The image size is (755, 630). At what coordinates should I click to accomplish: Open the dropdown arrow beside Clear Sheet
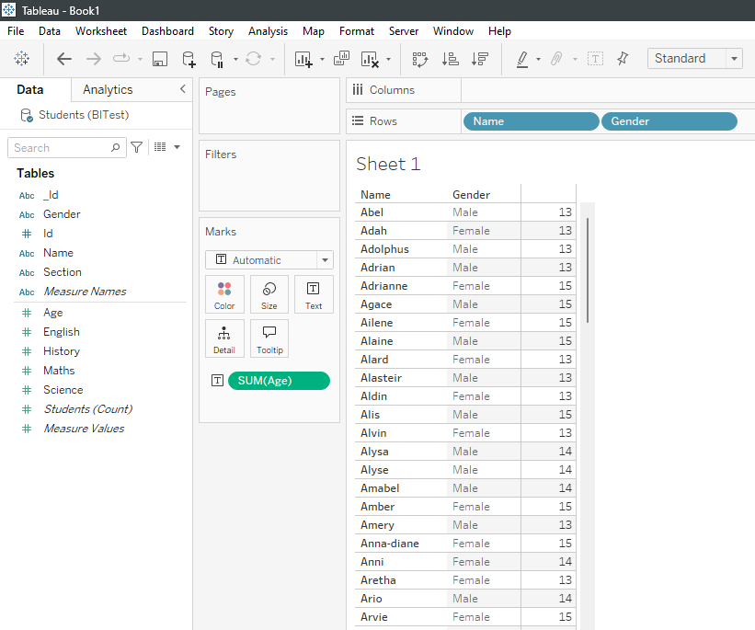click(x=388, y=59)
